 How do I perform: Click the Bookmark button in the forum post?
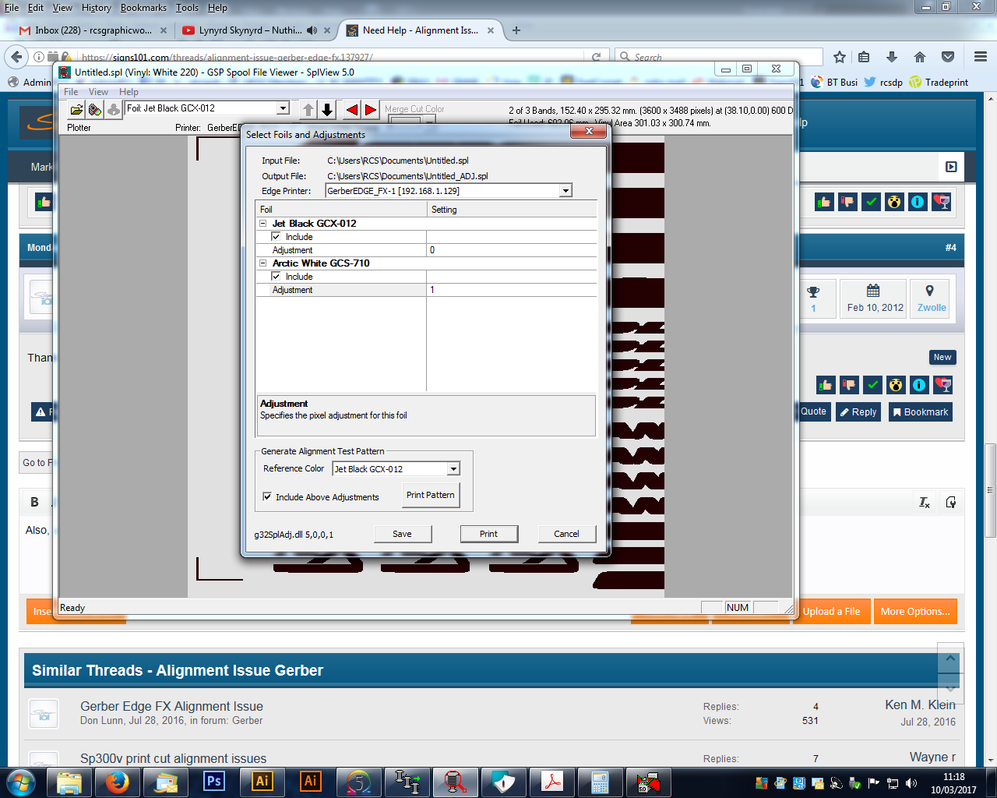pos(920,411)
